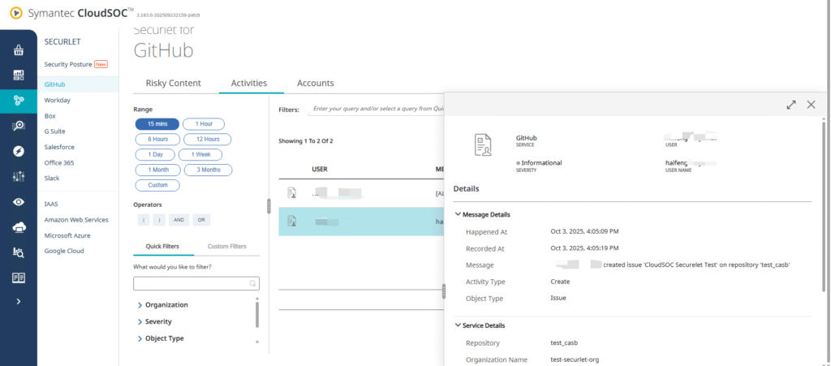Open Workday in the Securlet list

(x=57, y=101)
